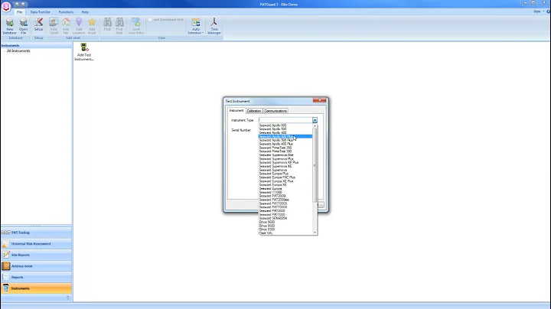
Task: Select Seaward PrimeTest 350 option
Action: (285, 148)
